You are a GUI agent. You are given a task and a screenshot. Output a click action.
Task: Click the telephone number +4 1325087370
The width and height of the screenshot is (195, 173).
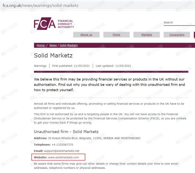(62, 144)
